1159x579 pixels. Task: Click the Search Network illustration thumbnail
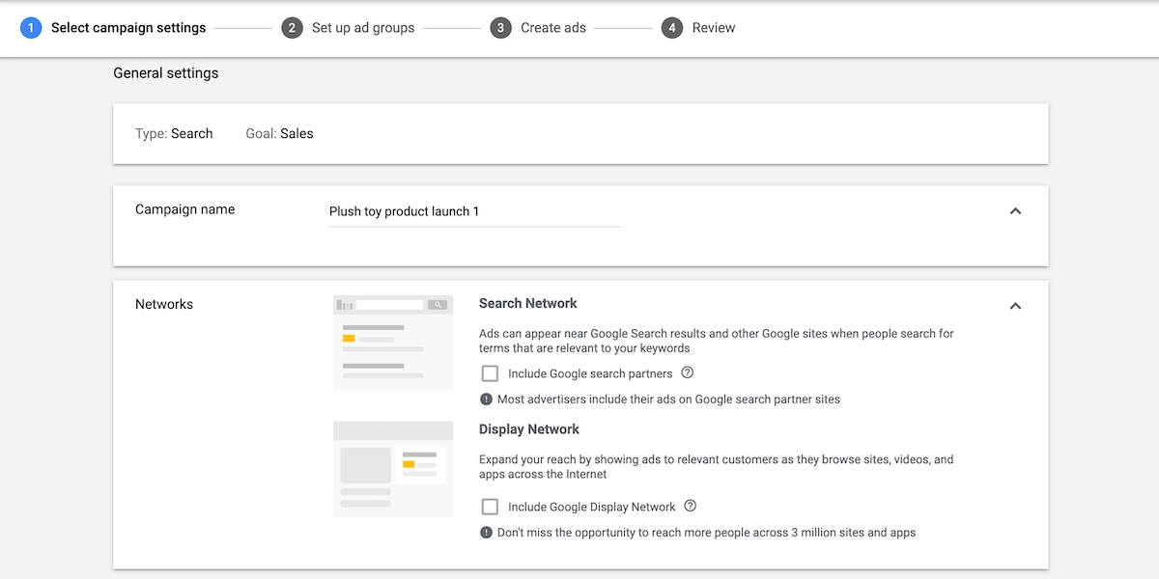click(x=393, y=343)
